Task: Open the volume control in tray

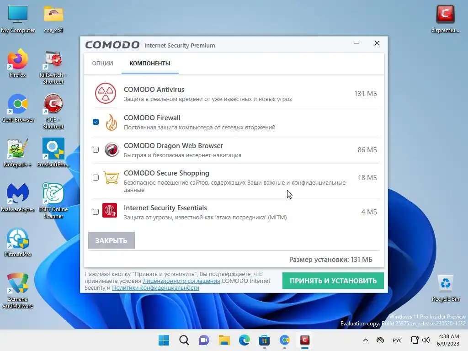Action: pos(426,340)
